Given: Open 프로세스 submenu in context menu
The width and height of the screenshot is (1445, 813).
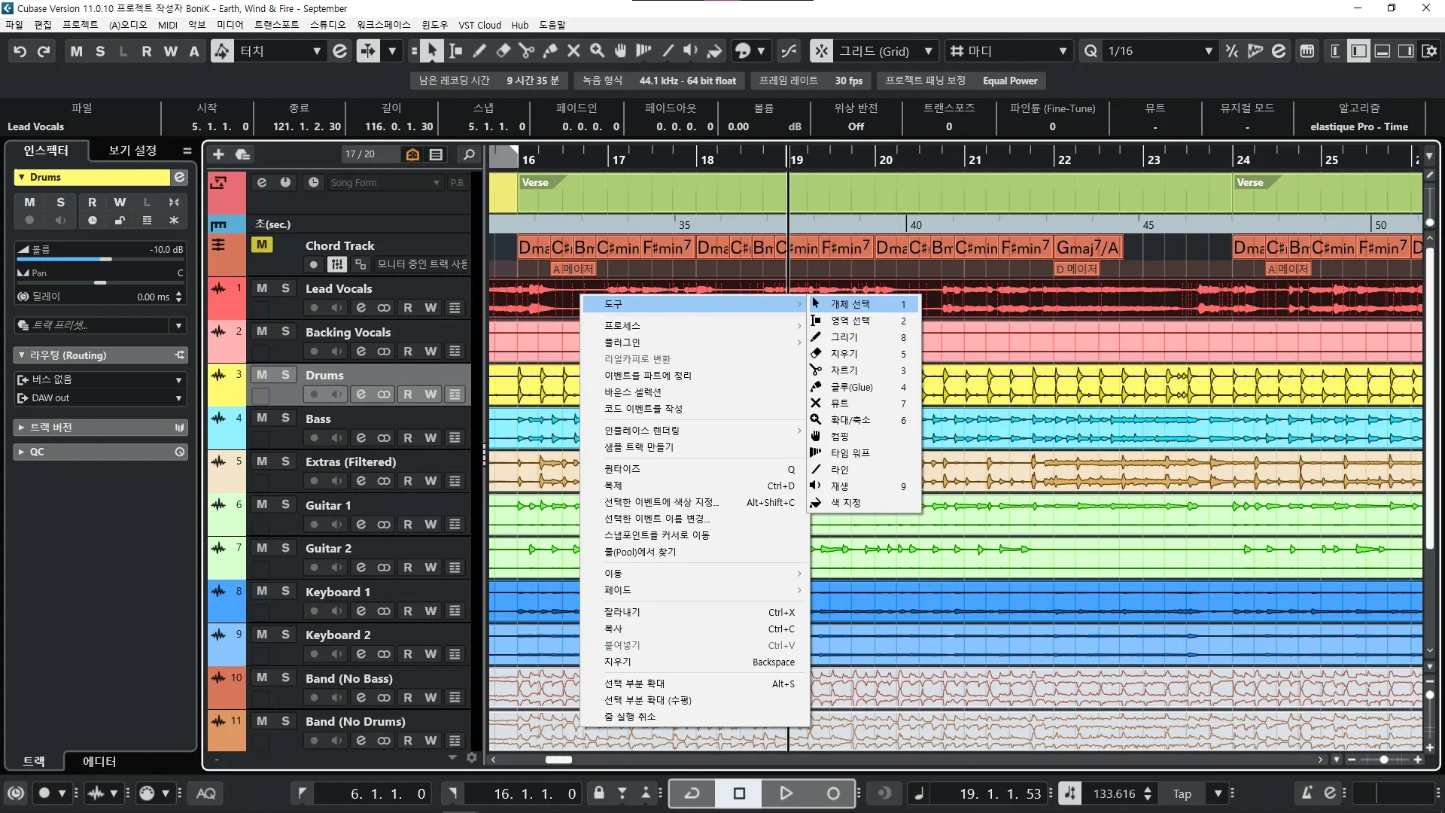Looking at the screenshot, I should 695,326.
